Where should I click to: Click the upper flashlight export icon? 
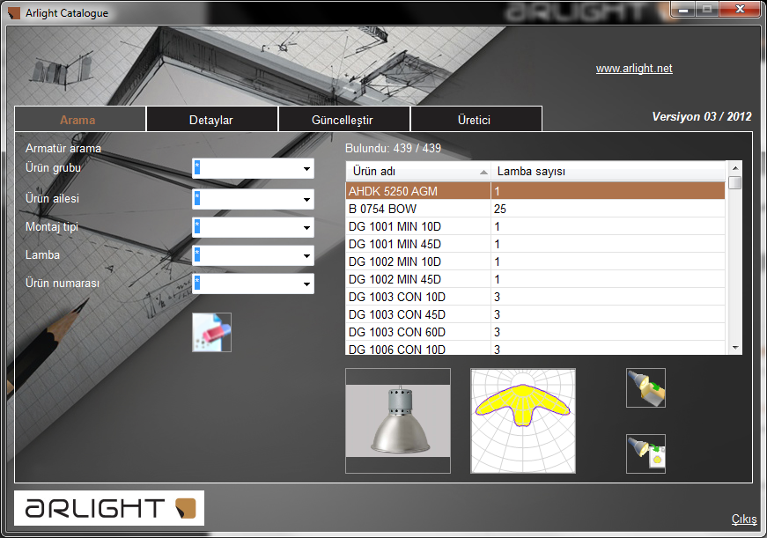pos(645,387)
